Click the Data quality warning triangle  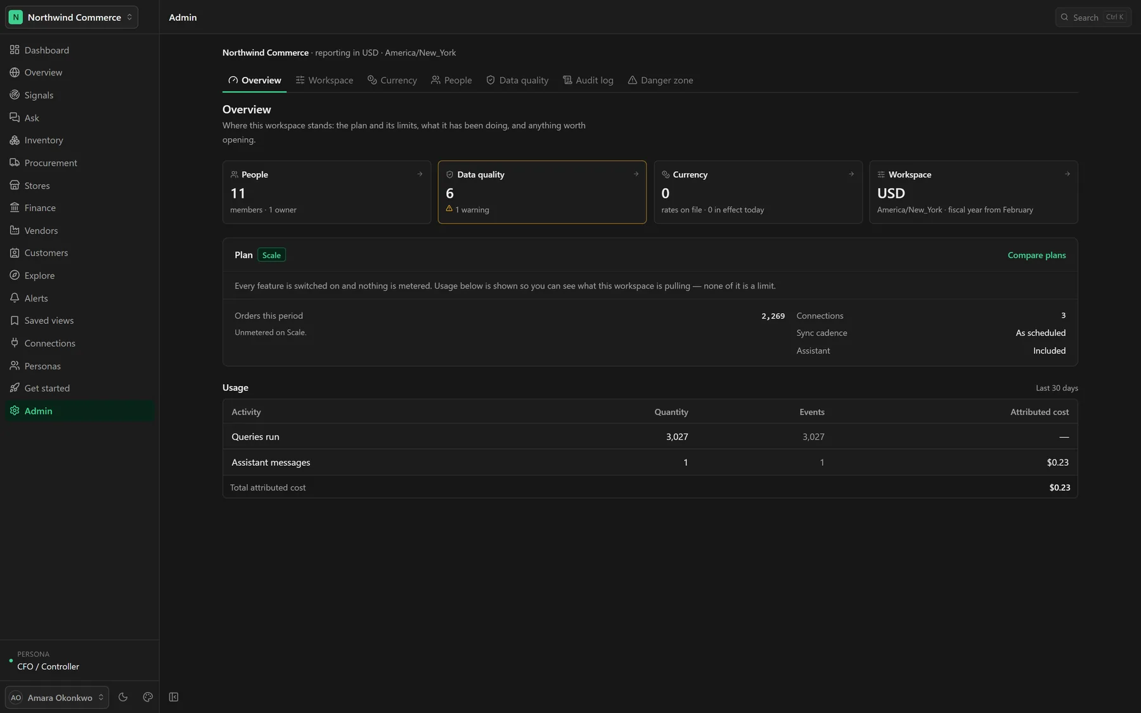[449, 209]
